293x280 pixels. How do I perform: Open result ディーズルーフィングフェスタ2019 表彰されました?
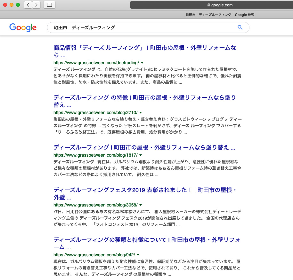145,193
